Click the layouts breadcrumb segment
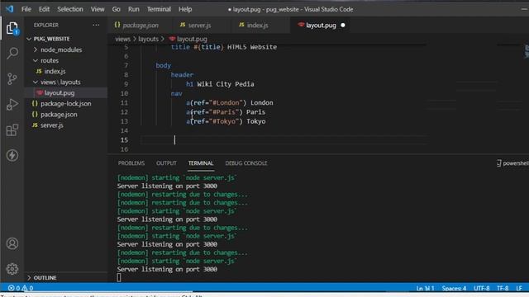 coord(148,39)
